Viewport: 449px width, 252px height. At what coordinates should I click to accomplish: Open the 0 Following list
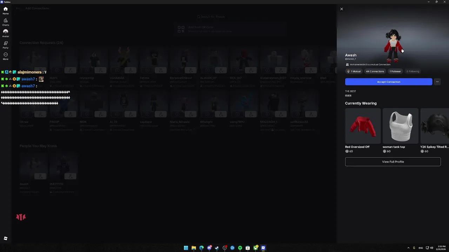(413, 71)
